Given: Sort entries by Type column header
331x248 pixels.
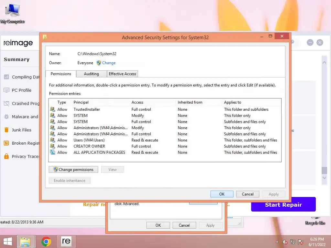Looking at the screenshot, I should point(62,102).
